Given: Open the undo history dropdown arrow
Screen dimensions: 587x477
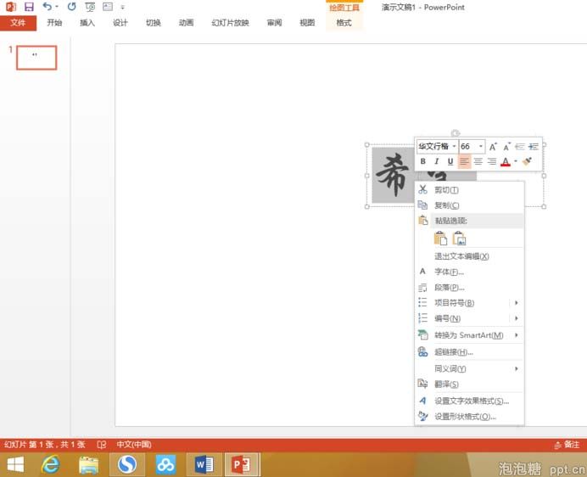Looking at the screenshot, I should click(x=57, y=7).
